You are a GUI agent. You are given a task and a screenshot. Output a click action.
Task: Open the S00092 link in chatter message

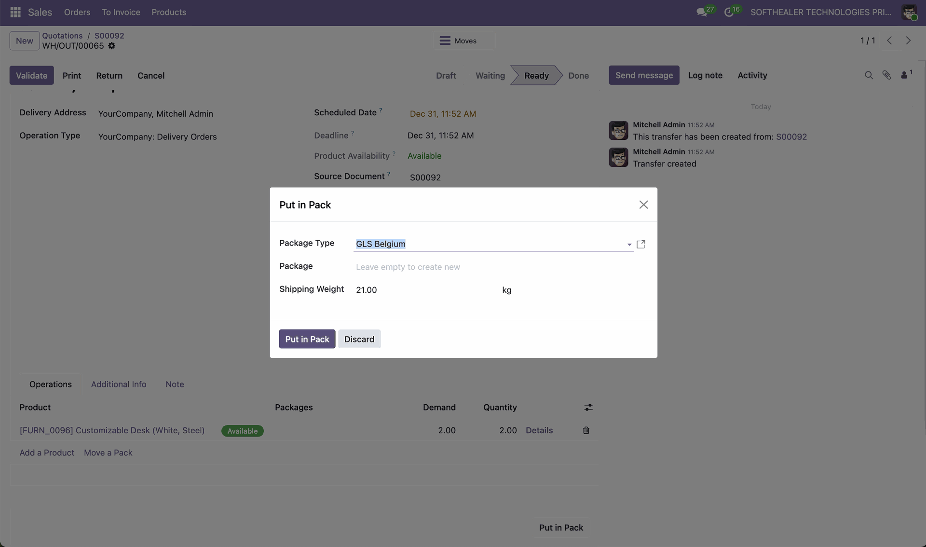point(791,137)
